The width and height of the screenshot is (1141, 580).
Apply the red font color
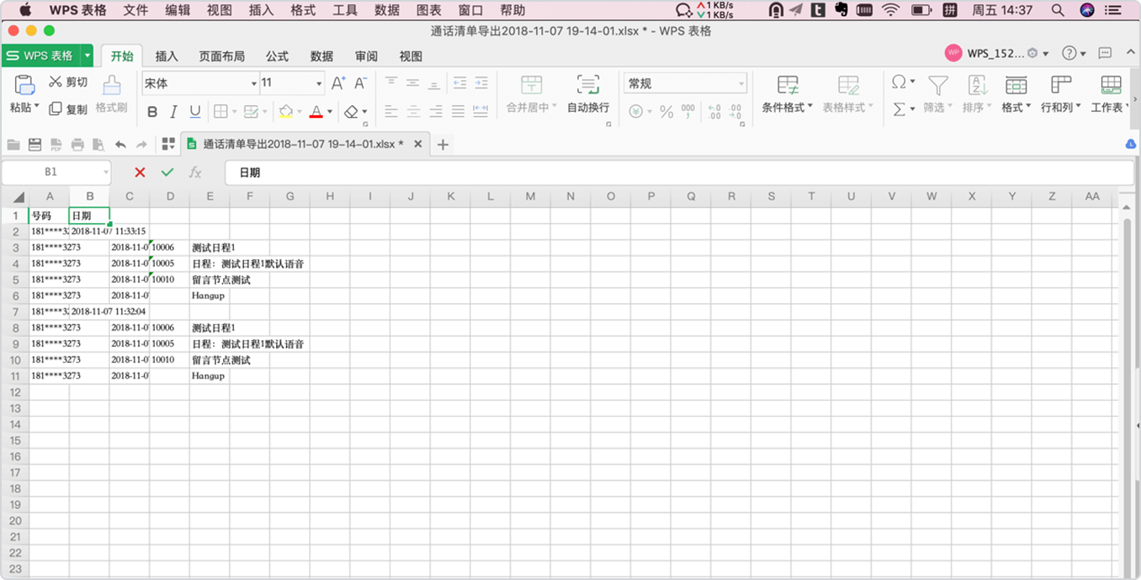(316, 112)
